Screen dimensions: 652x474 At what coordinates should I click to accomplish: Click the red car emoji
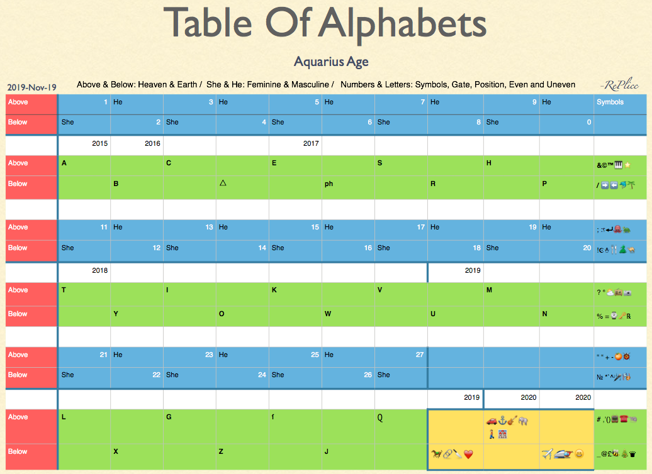(x=492, y=421)
